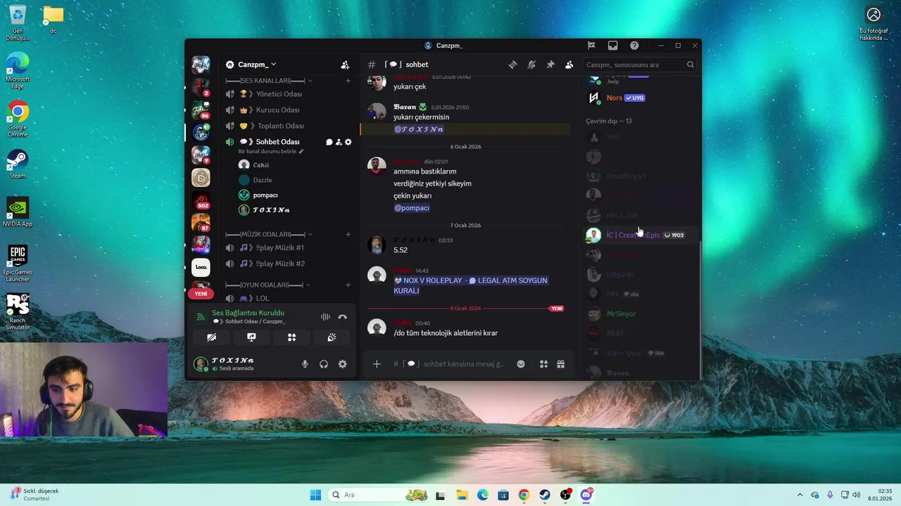Open the gift icon in message bar
This screenshot has width=901, height=506.
[560, 364]
